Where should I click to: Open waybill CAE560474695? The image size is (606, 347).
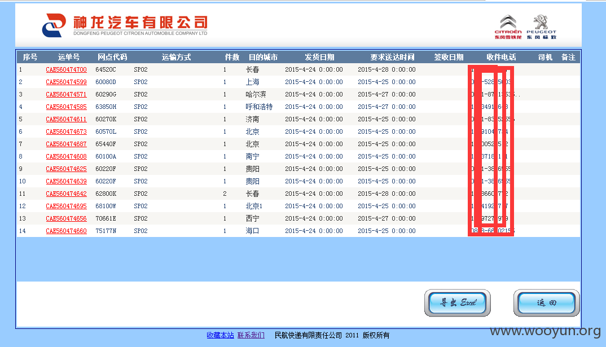(66, 206)
